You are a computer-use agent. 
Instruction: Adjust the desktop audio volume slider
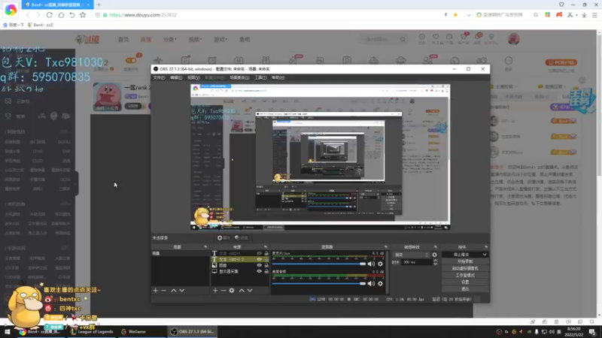click(x=319, y=284)
